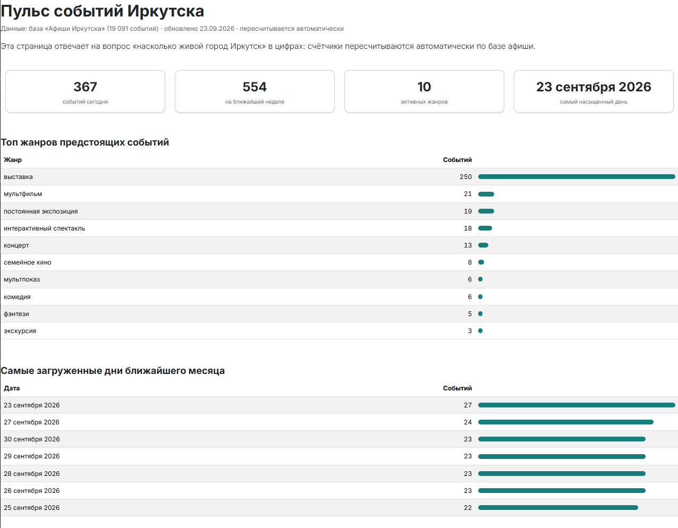The width and height of the screenshot is (678, 528).
Task: Click the 27 сентября 2026 date row
Action: [339, 422]
